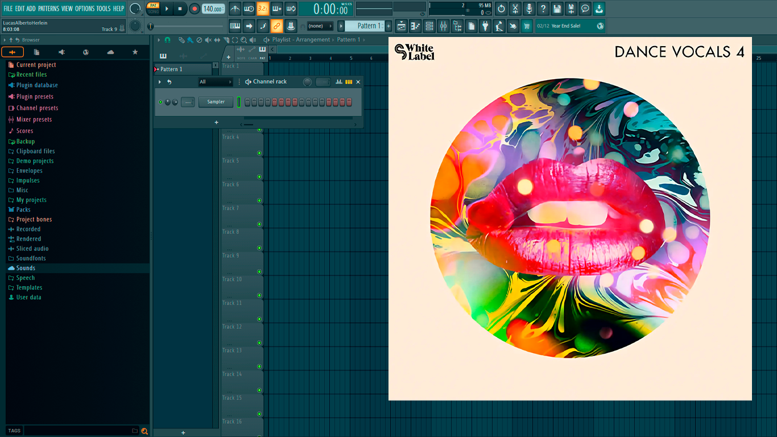Viewport: 777px width, 437px height.
Task: Click the red record button
Action: point(195,9)
